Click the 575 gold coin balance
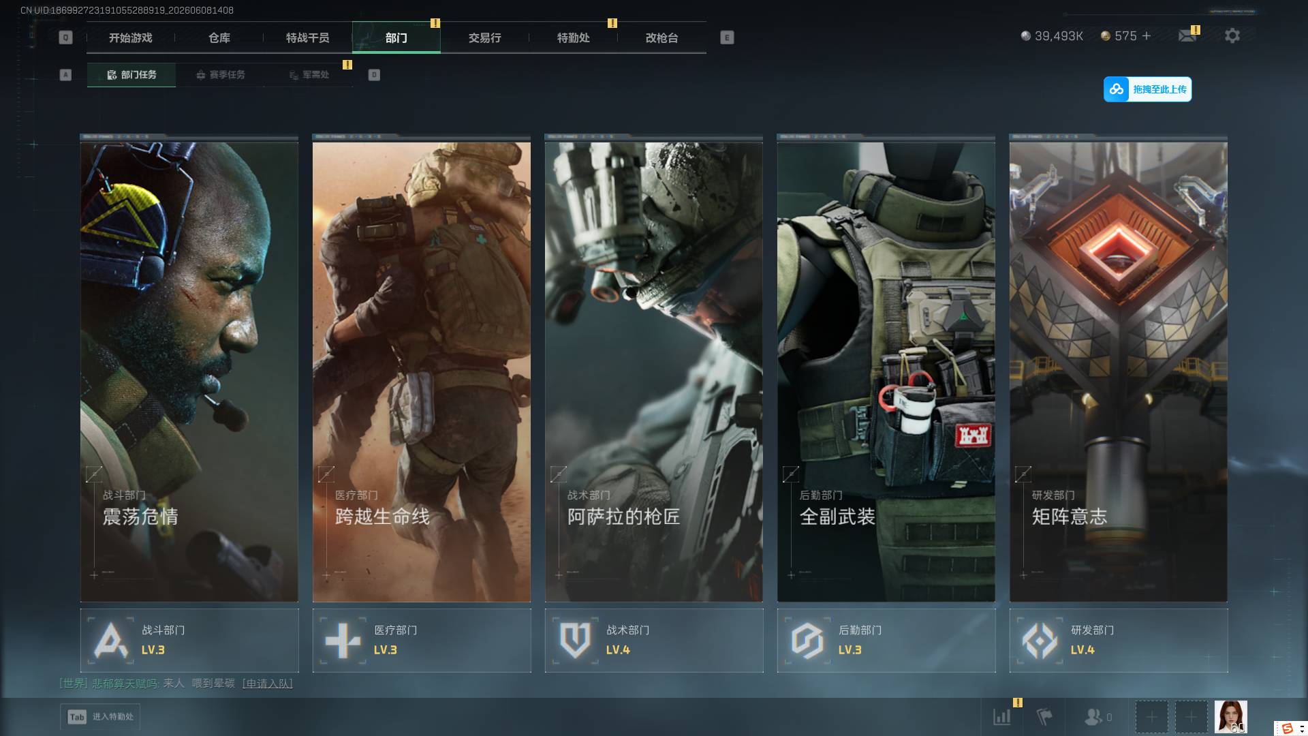Image resolution: width=1308 pixels, height=736 pixels. coord(1119,36)
